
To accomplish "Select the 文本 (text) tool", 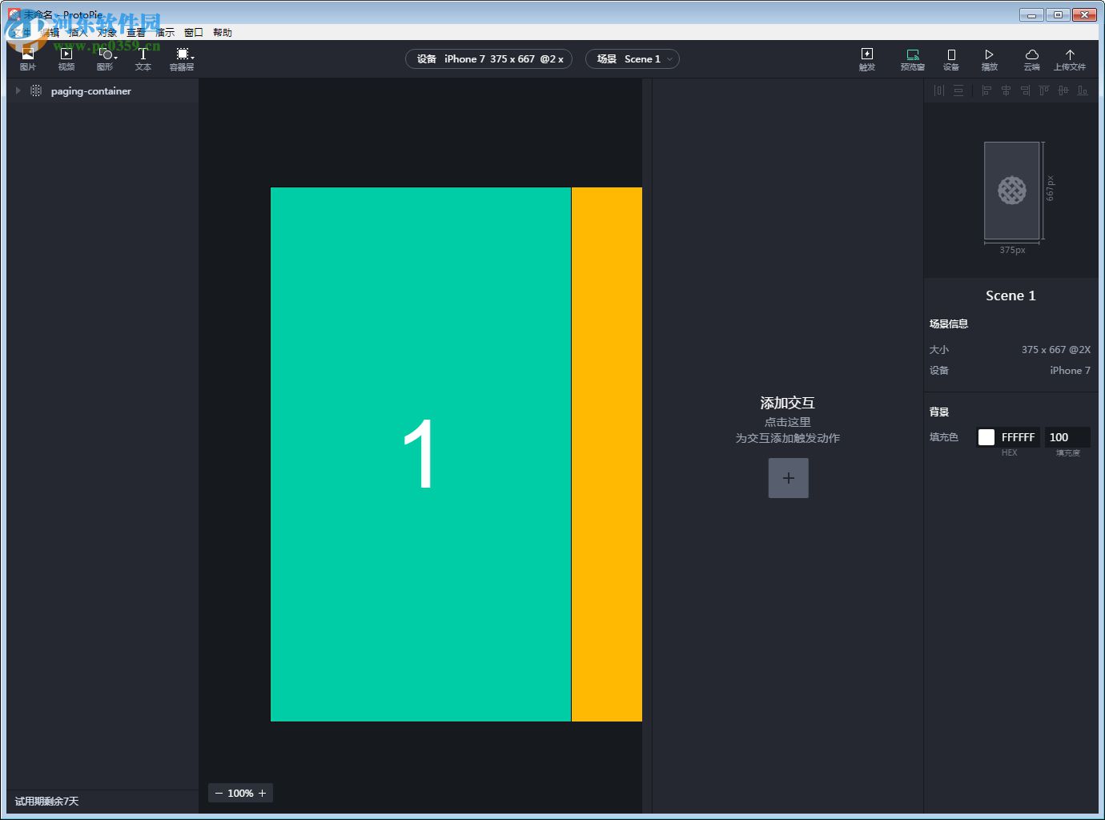I will (143, 58).
